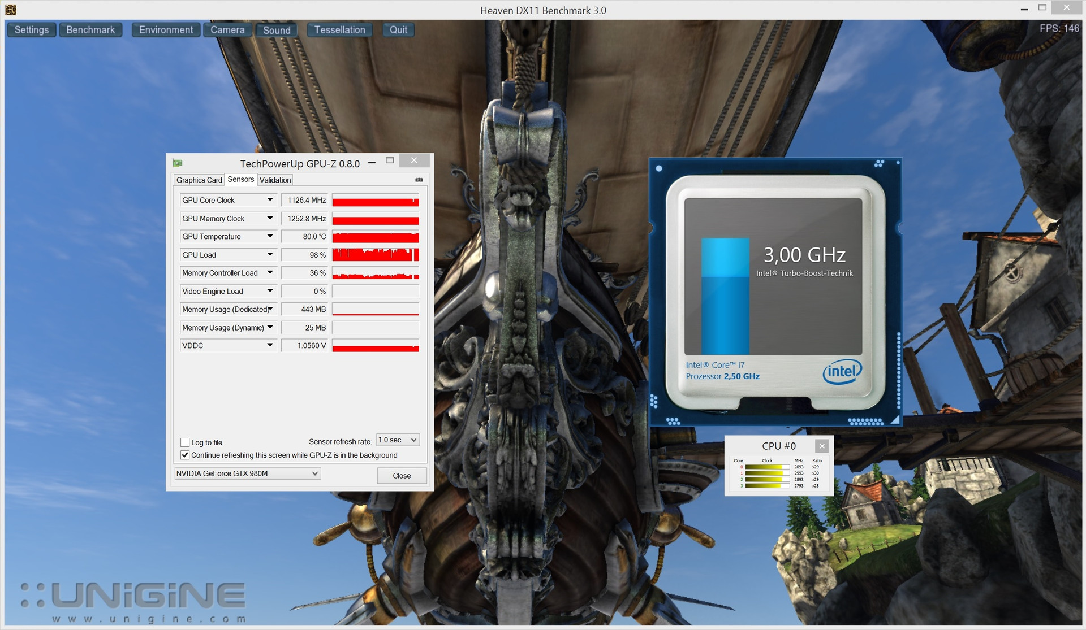Open the NVIDIA GeForce GTX 980M selector
Viewport: 1086px width, 630px height.
[247, 473]
